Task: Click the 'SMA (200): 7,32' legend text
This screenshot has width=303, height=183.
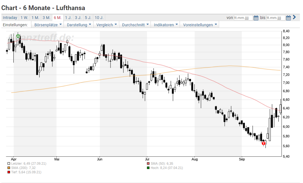Action: (24, 168)
